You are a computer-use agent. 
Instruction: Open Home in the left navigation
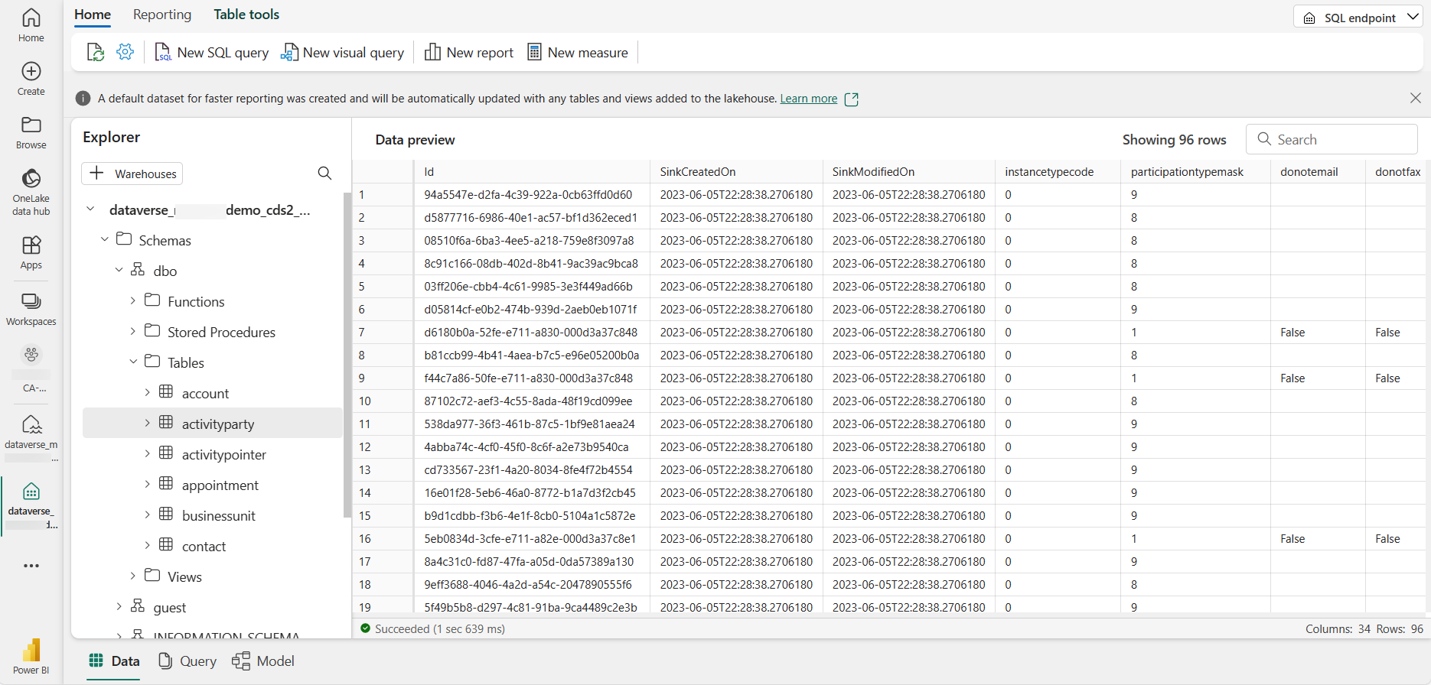click(x=31, y=25)
